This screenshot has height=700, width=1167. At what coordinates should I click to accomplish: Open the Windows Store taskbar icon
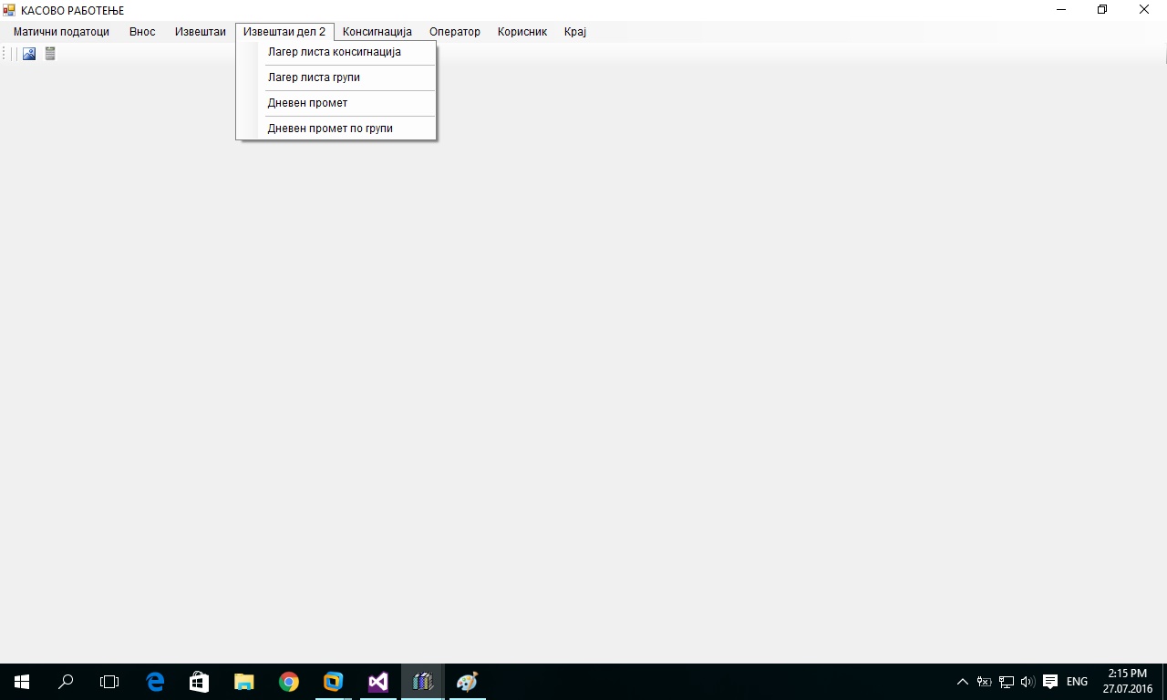coord(200,682)
